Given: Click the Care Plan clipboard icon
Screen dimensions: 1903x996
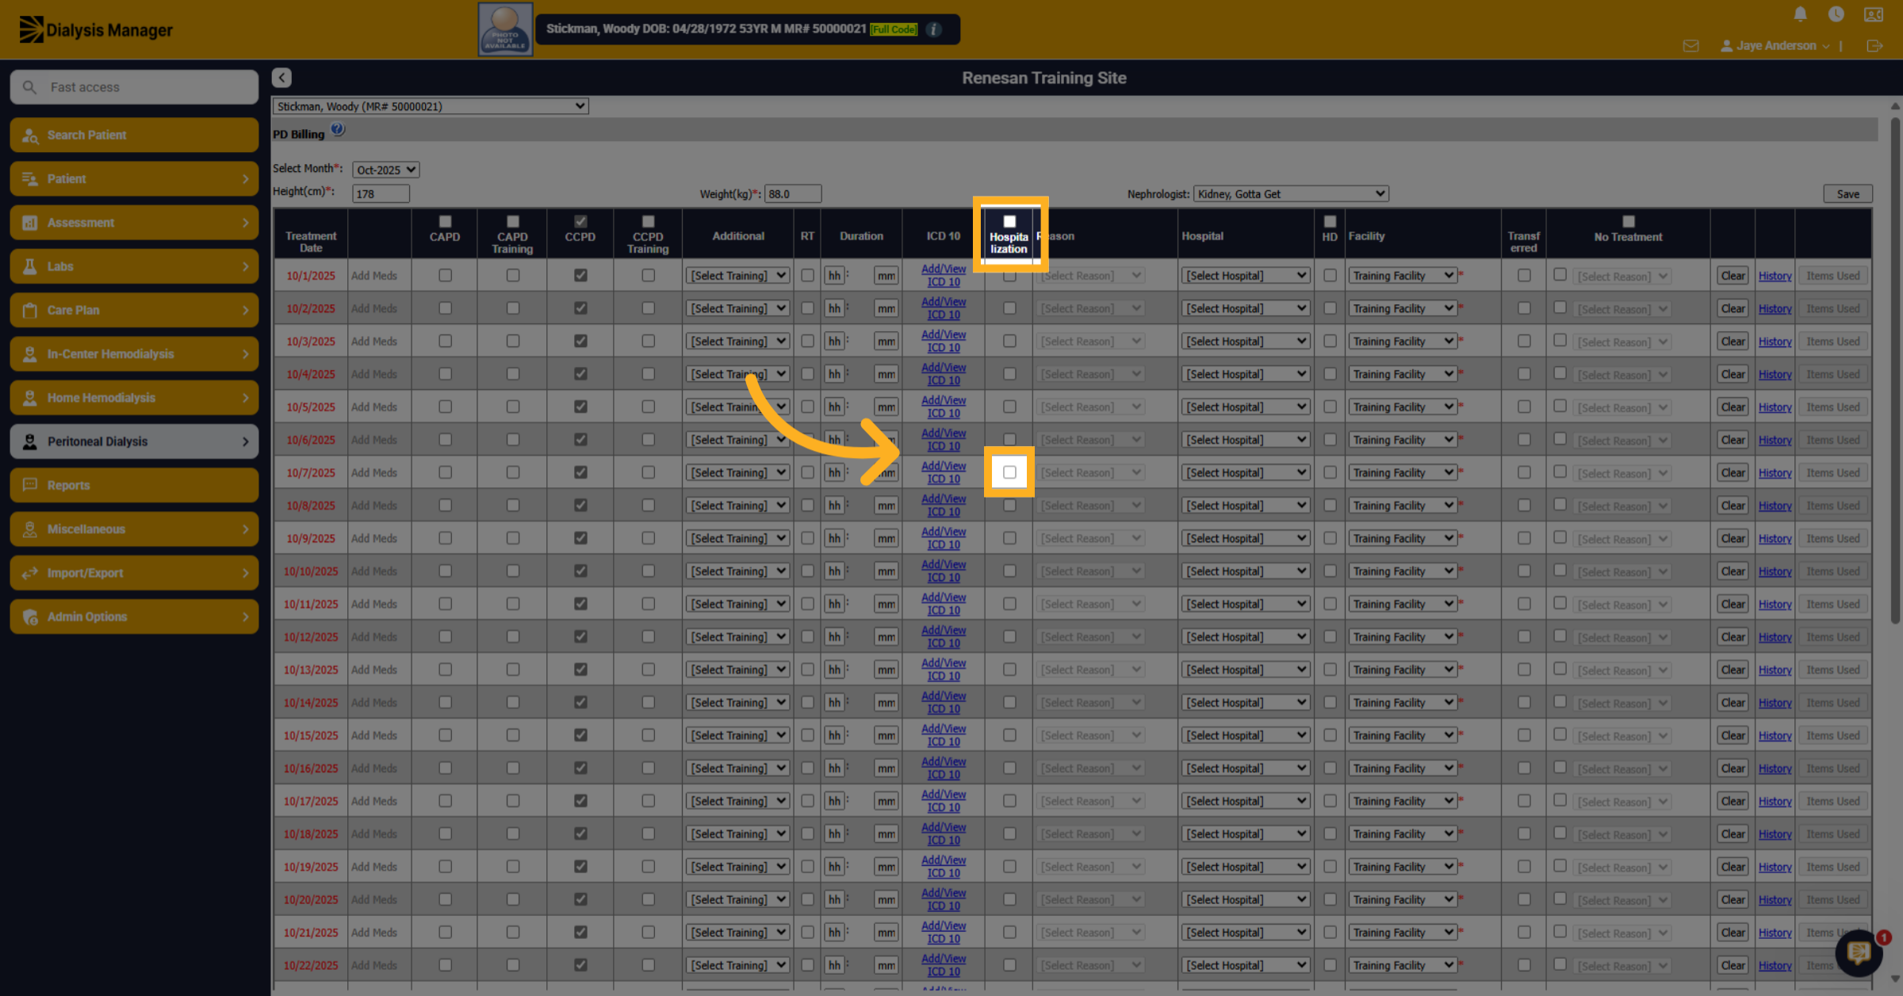Looking at the screenshot, I should (30, 311).
